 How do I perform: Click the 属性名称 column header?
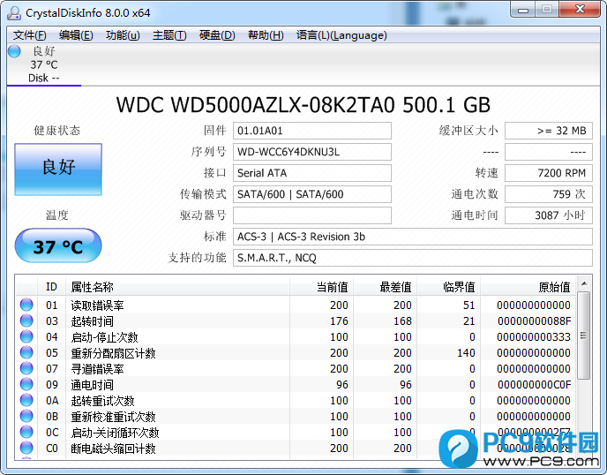pos(177,287)
